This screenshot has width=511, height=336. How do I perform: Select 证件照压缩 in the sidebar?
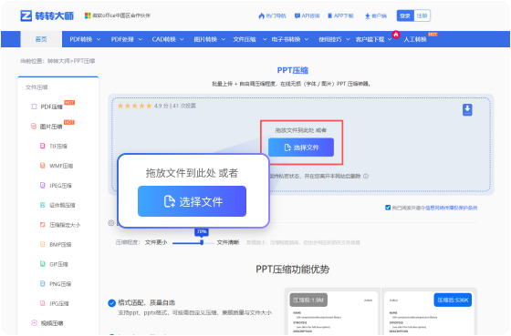57,205
